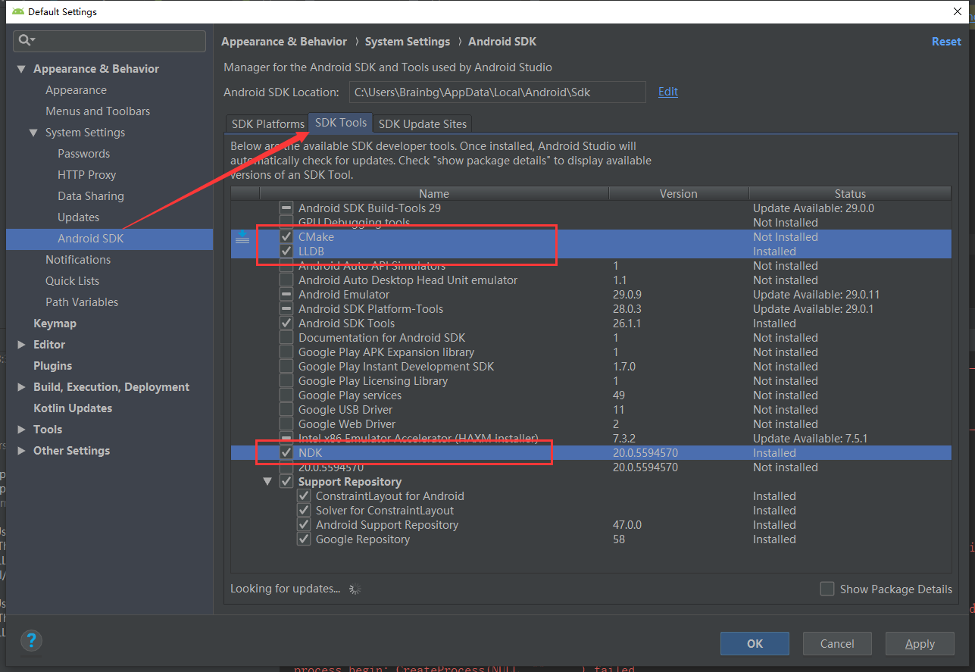
Task: Uncheck ConstraintLayout for Android checkbox
Action: pyautogui.click(x=304, y=496)
